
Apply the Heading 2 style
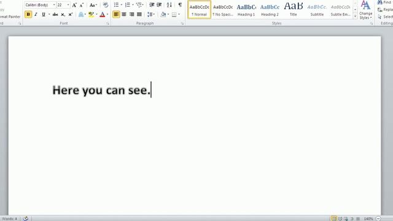(270, 10)
